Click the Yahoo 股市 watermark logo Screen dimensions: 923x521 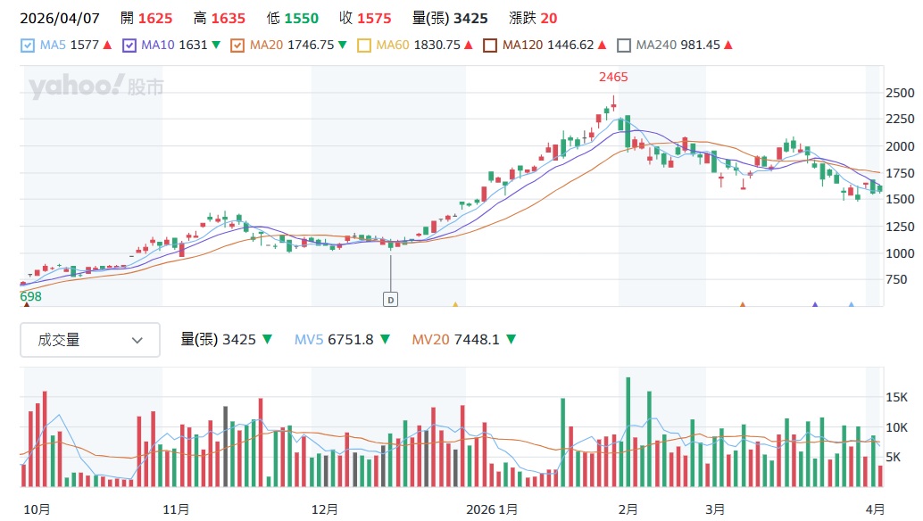[x=96, y=87]
